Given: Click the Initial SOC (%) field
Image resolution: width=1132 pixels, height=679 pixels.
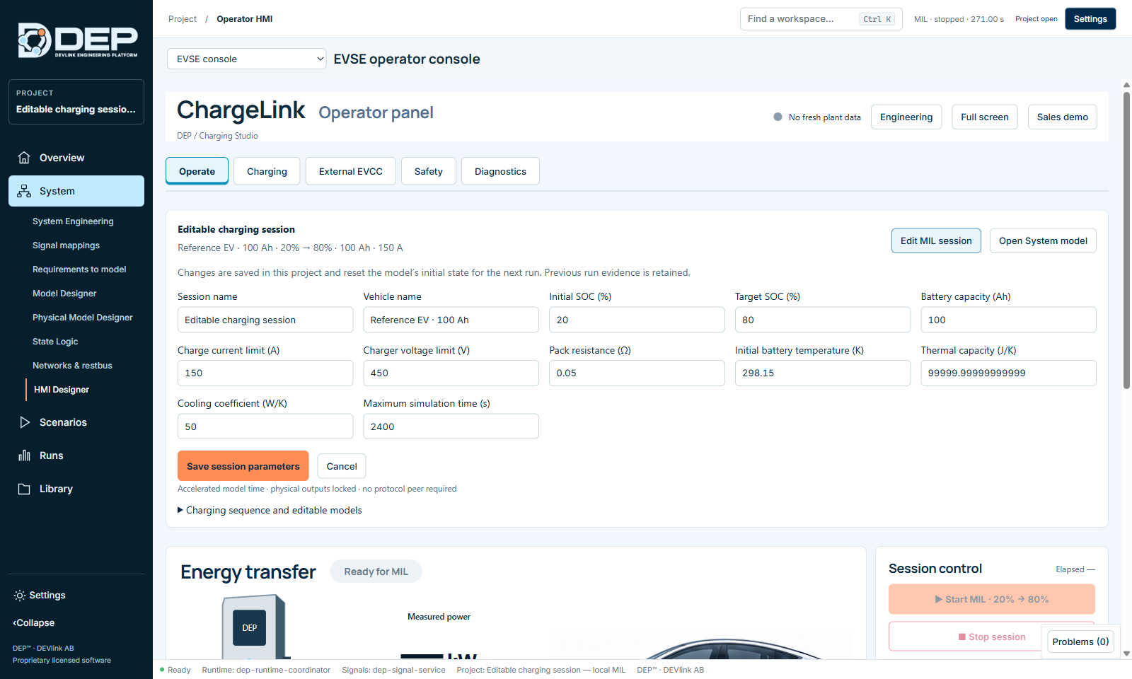Looking at the screenshot, I should (x=637, y=320).
